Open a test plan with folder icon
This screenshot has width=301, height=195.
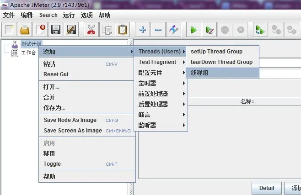pyautogui.click(x=25, y=30)
